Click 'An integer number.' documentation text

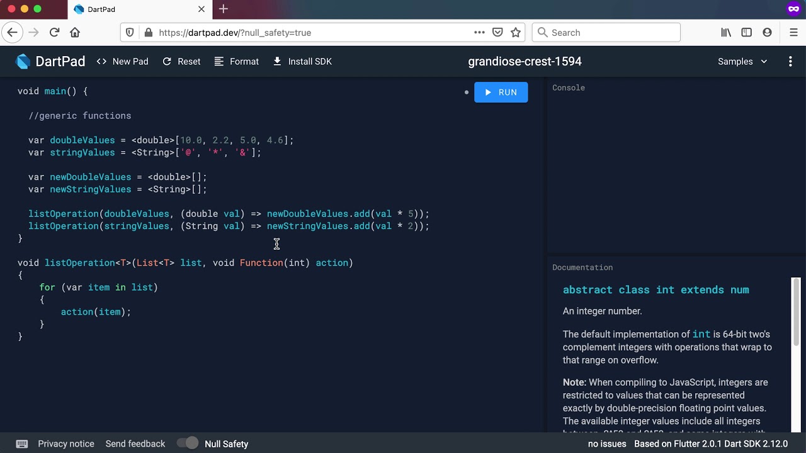tap(602, 311)
